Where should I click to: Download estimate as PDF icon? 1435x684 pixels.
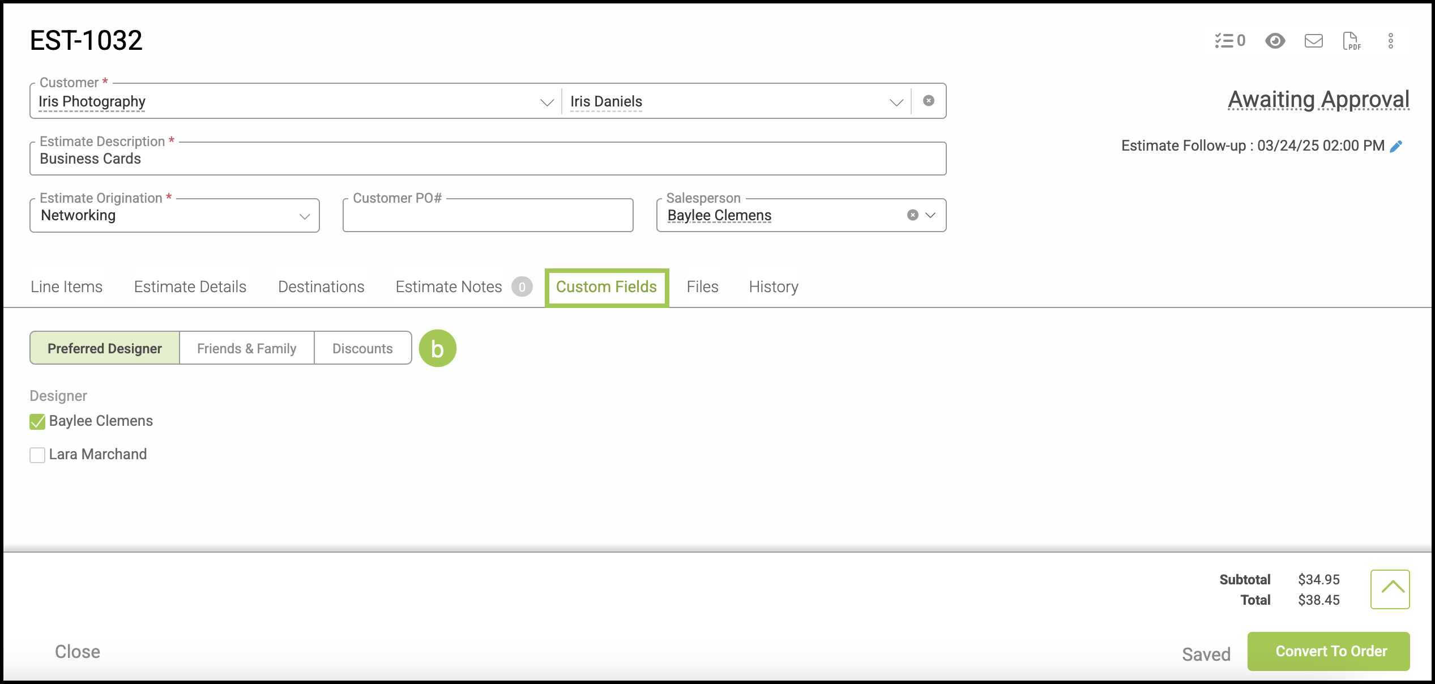coord(1351,41)
